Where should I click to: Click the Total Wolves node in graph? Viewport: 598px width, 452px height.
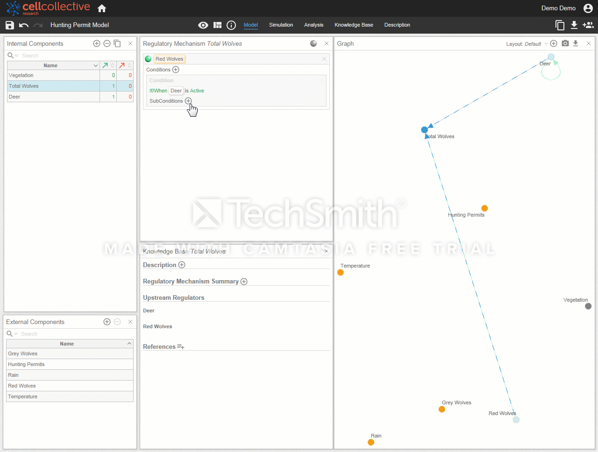point(424,130)
